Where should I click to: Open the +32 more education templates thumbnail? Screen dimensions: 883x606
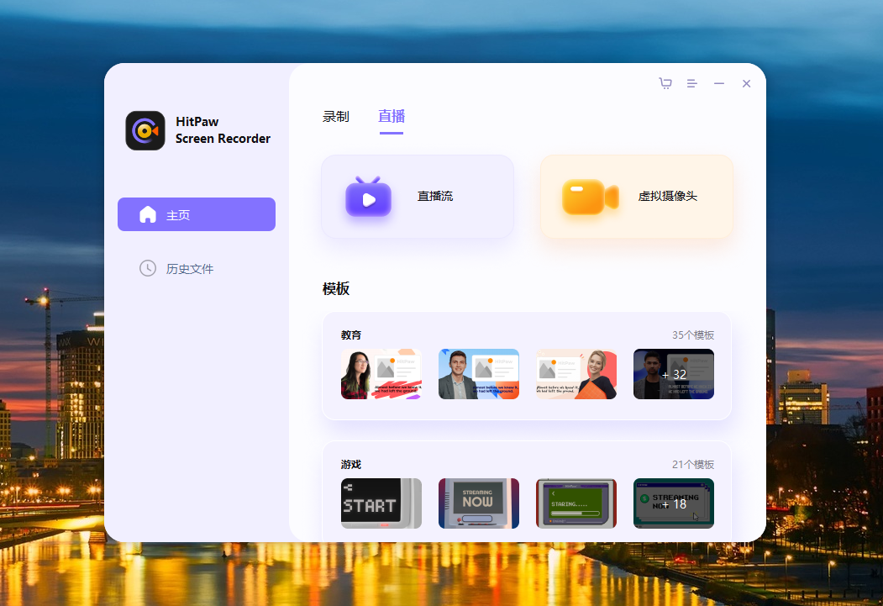[674, 374]
